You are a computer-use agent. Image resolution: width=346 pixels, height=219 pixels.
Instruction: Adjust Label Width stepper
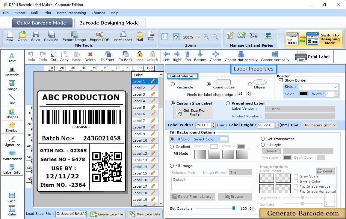tap(213, 125)
